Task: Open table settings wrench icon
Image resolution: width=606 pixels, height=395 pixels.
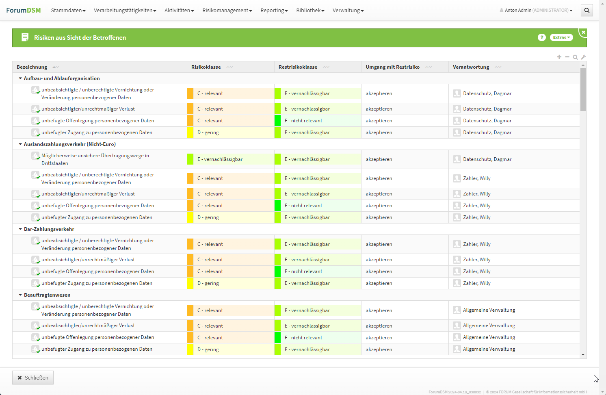Action: pos(583,57)
